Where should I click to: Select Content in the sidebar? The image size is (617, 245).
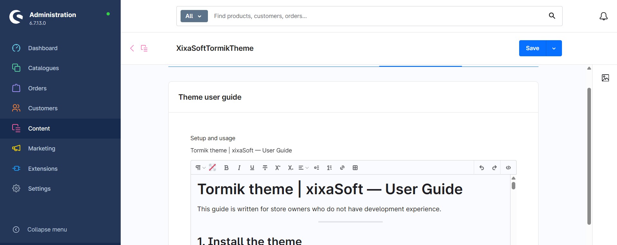(x=60, y=129)
